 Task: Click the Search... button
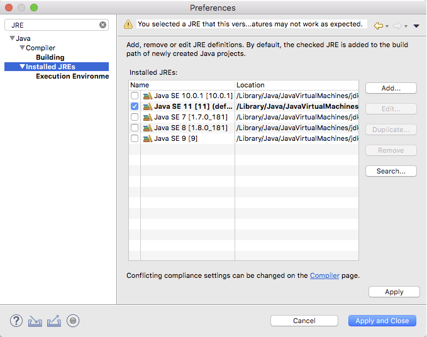click(391, 171)
